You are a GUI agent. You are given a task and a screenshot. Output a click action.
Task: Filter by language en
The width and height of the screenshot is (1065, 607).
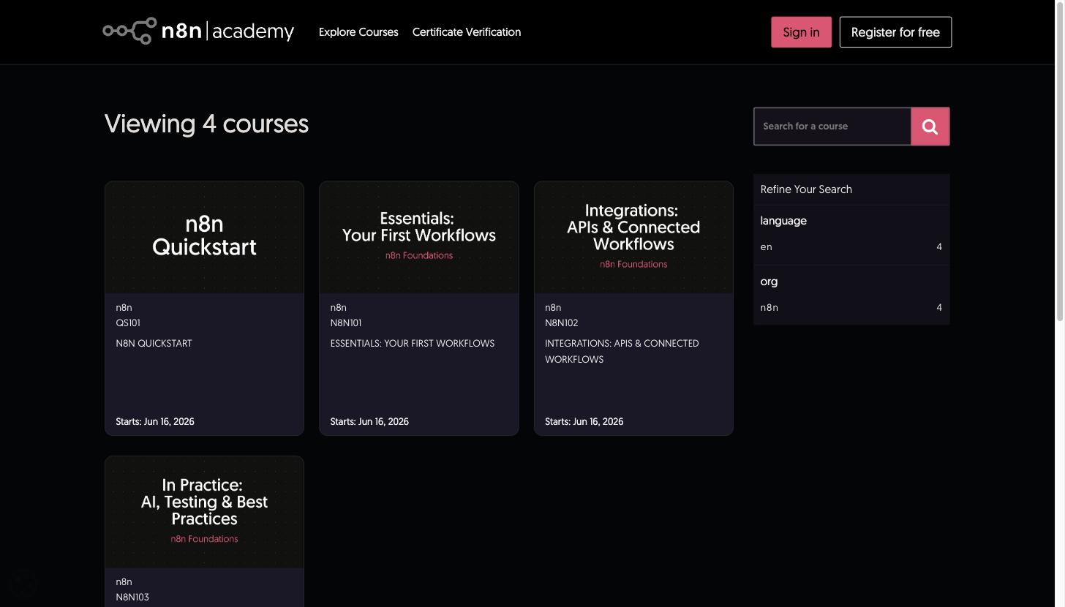851,247
